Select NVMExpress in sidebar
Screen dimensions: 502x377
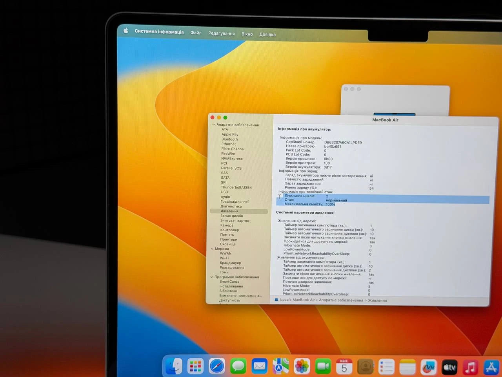click(232, 159)
